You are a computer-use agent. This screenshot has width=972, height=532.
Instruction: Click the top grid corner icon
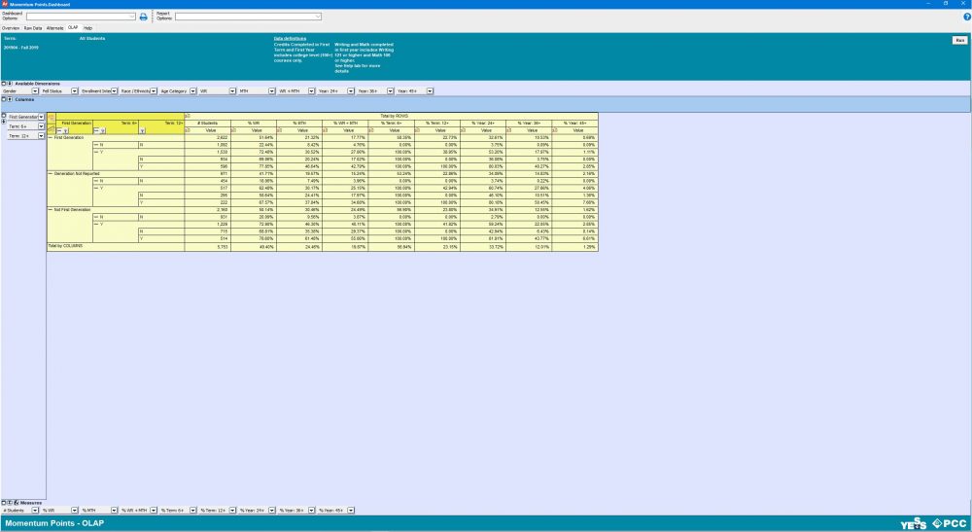click(51, 117)
